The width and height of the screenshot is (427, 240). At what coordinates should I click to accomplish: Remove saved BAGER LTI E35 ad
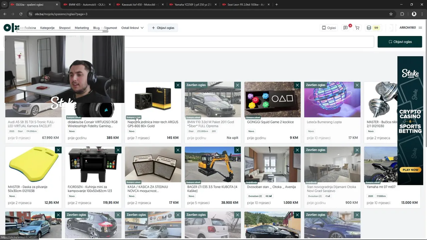238,150
